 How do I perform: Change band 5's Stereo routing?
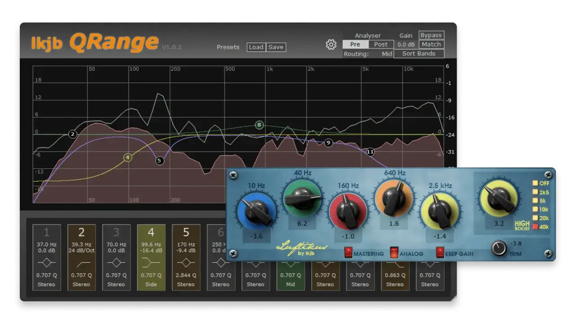click(186, 284)
